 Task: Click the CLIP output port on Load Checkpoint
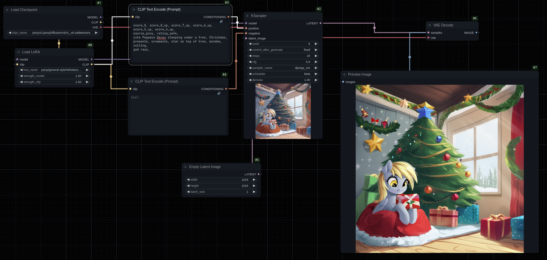point(101,22)
